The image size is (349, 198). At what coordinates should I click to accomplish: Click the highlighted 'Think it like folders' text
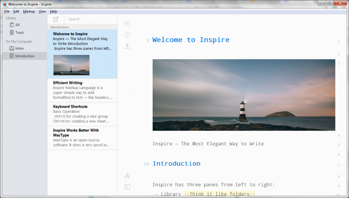coord(220,194)
